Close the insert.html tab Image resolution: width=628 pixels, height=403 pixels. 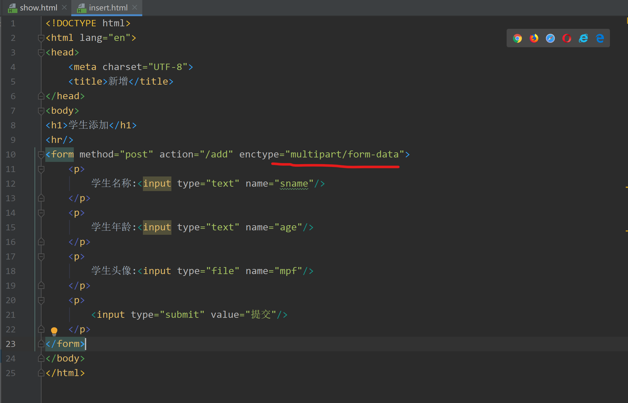(135, 7)
